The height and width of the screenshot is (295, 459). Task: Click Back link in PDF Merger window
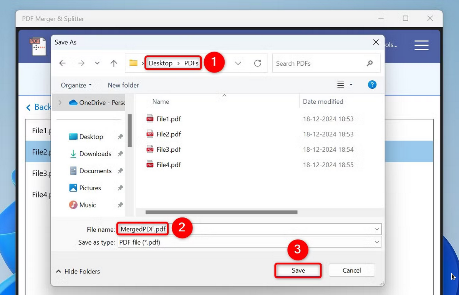coord(39,107)
